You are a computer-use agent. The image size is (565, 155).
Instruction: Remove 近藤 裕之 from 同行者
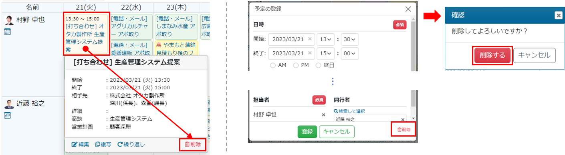[403, 119]
